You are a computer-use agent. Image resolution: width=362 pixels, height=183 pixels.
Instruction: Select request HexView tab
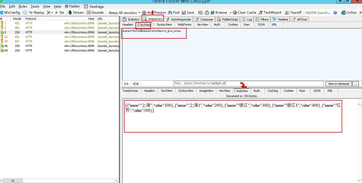pos(202,25)
